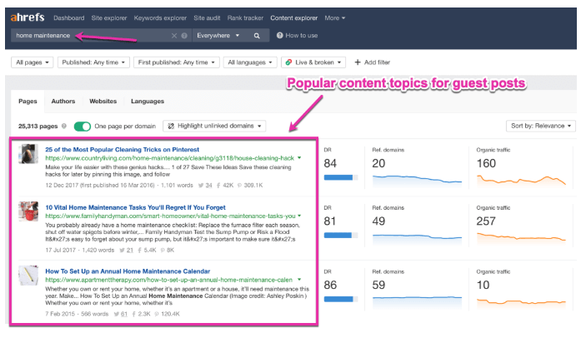The width and height of the screenshot is (586, 338).
Task: Expand countryliving URL dropdown arrow
Action: pyautogui.click(x=299, y=158)
